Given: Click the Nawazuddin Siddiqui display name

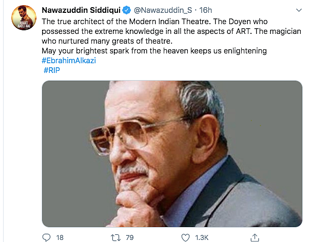Looking at the screenshot, I should (x=81, y=10).
